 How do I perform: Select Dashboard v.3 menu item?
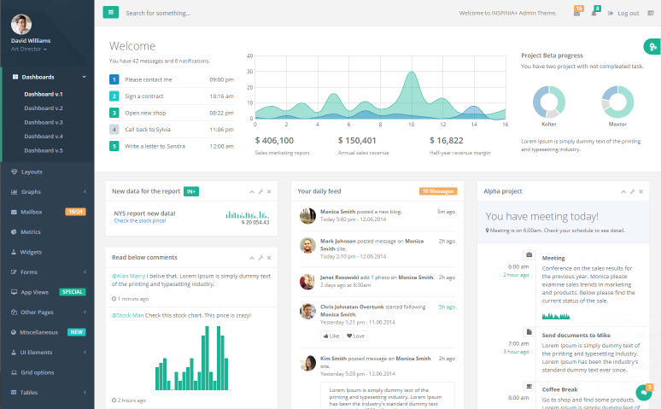pos(44,122)
